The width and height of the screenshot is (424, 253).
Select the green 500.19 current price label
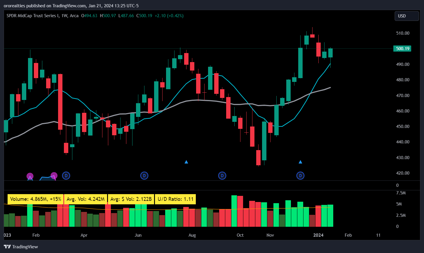pos(402,49)
